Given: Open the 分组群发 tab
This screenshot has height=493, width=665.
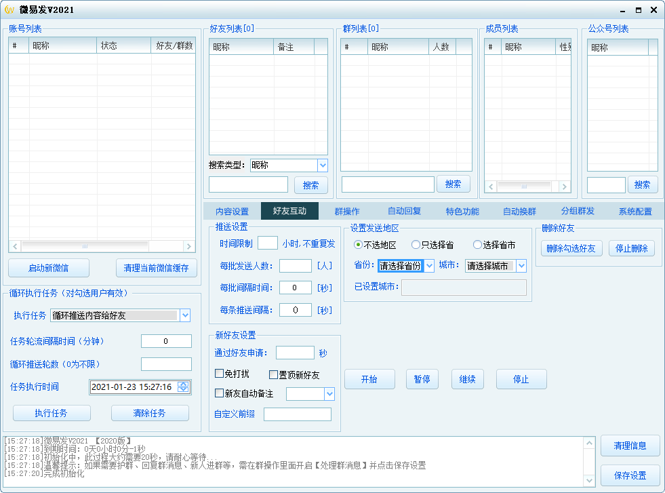Looking at the screenshot, I should point(578,211).
